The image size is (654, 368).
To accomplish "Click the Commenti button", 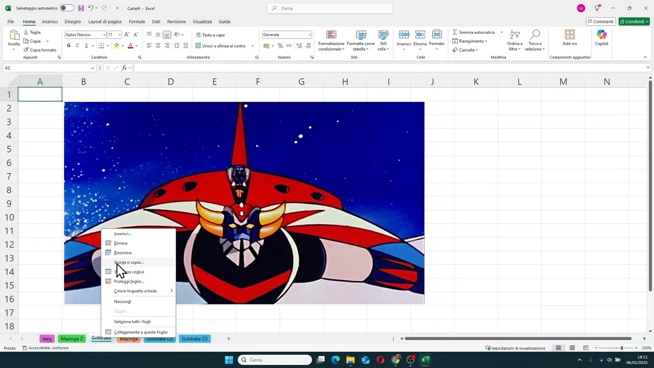I will click(x=600, y=21).
